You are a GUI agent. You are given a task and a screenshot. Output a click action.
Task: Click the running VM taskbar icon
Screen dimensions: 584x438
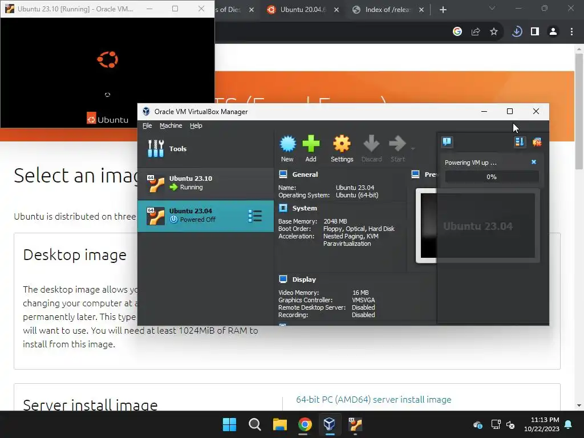click(355, 424)
